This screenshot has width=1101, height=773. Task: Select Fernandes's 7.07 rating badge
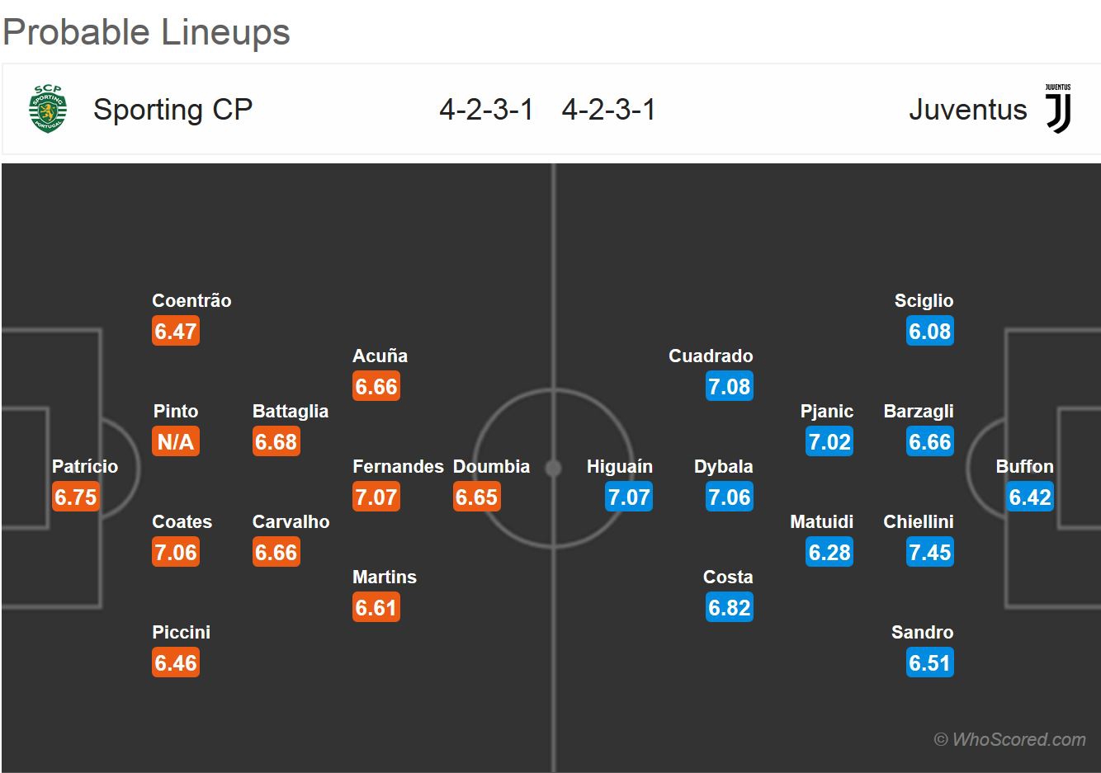click(x=376, y=497)
